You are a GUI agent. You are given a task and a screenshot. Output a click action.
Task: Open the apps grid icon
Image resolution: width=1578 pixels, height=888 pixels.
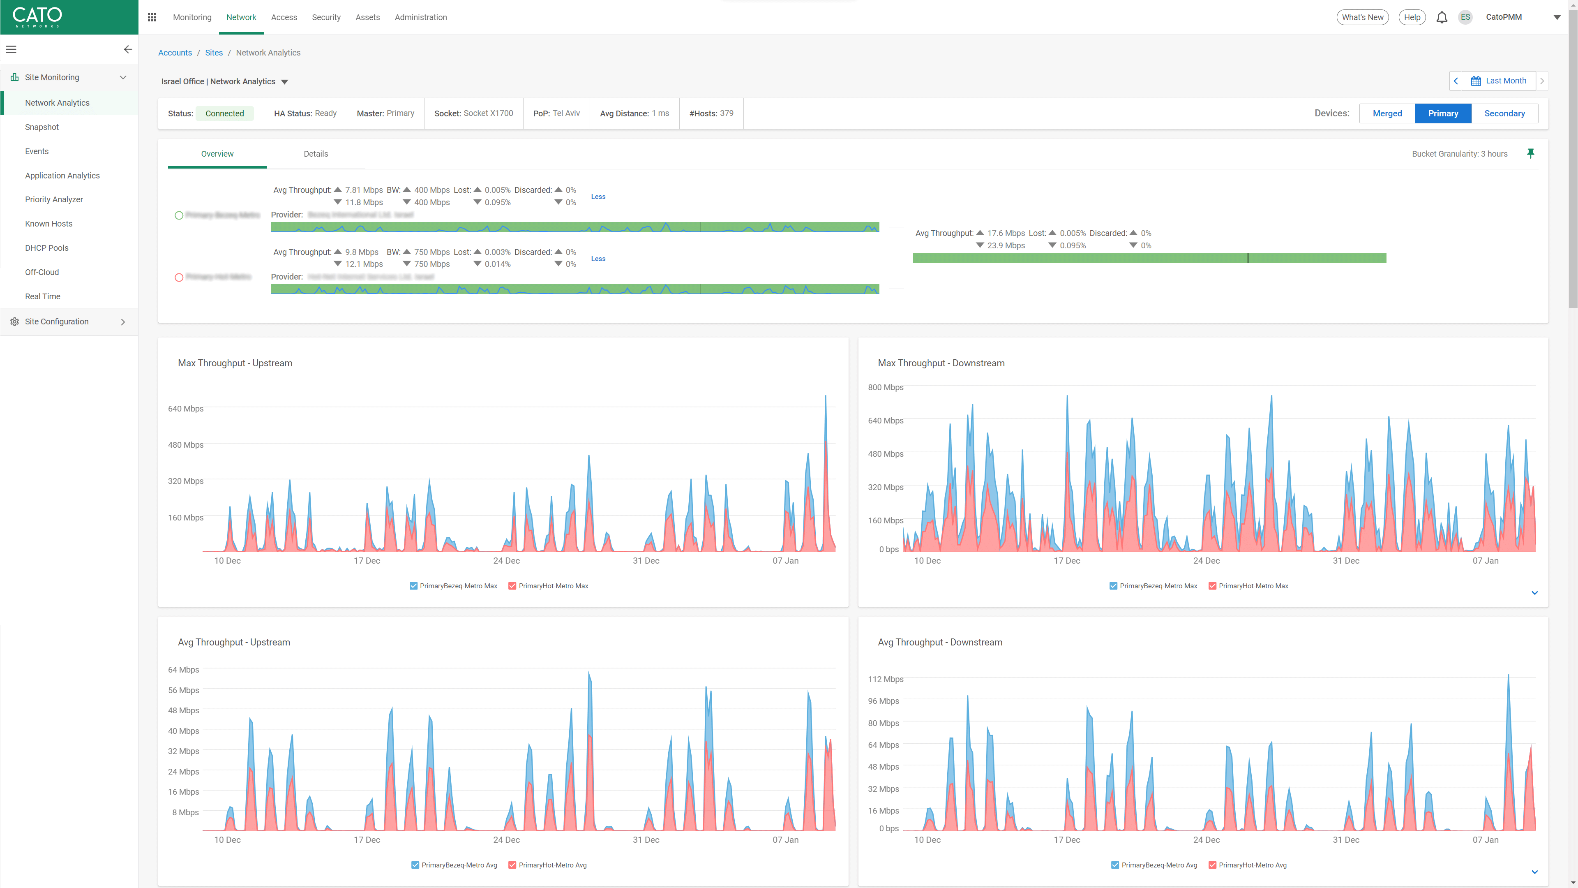coord(152,17)
